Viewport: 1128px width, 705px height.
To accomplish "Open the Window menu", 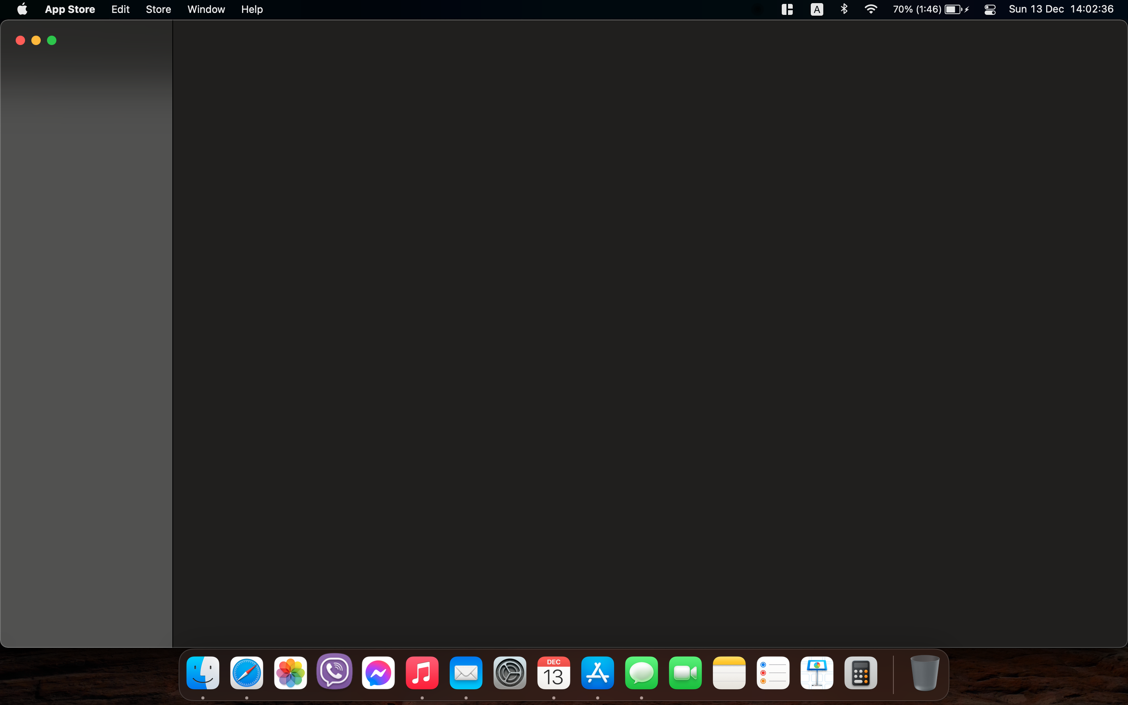I will pyautogui.click(x=206, y=9).
